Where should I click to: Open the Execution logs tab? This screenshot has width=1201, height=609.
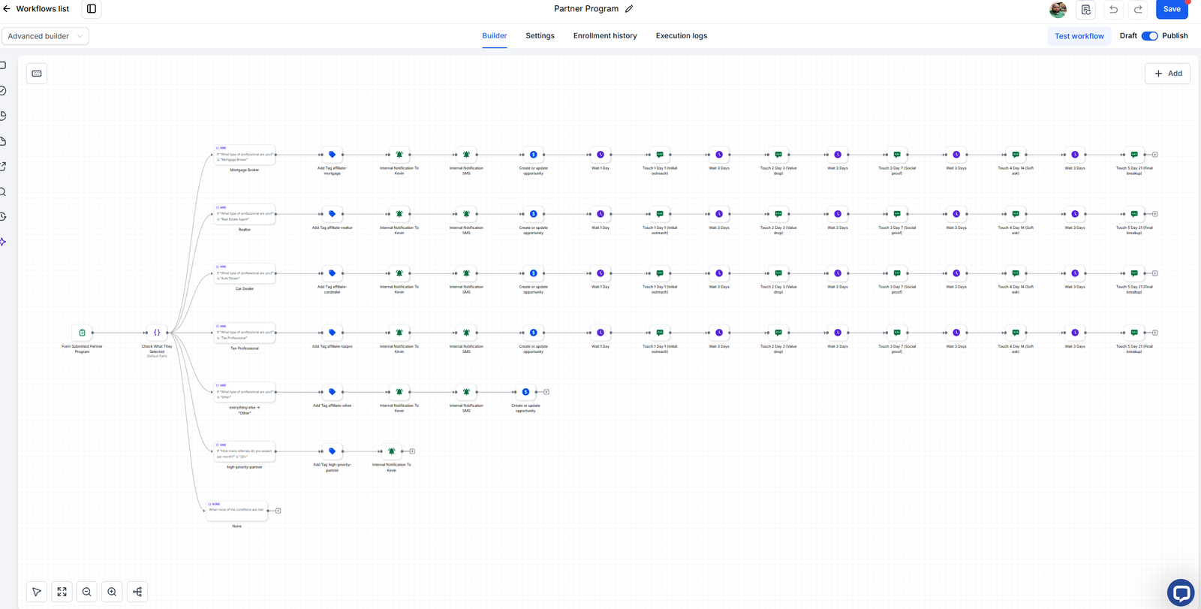682,36
